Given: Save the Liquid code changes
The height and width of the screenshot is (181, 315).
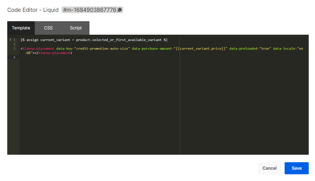Looking at the screenshot, I should (297, 168).
